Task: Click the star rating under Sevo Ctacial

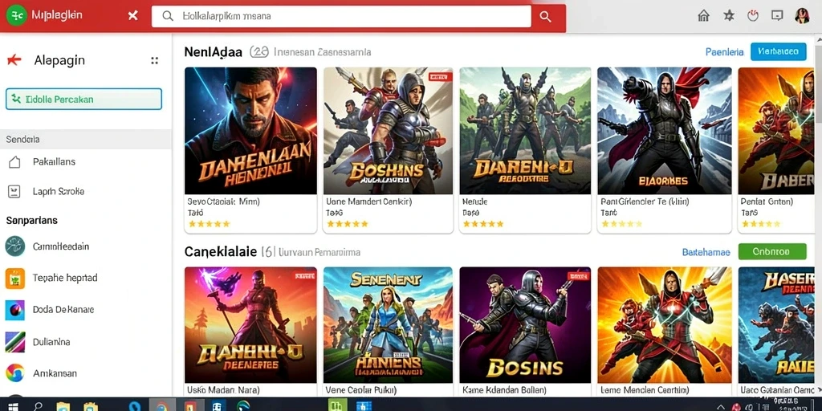Action: (210, 224)
